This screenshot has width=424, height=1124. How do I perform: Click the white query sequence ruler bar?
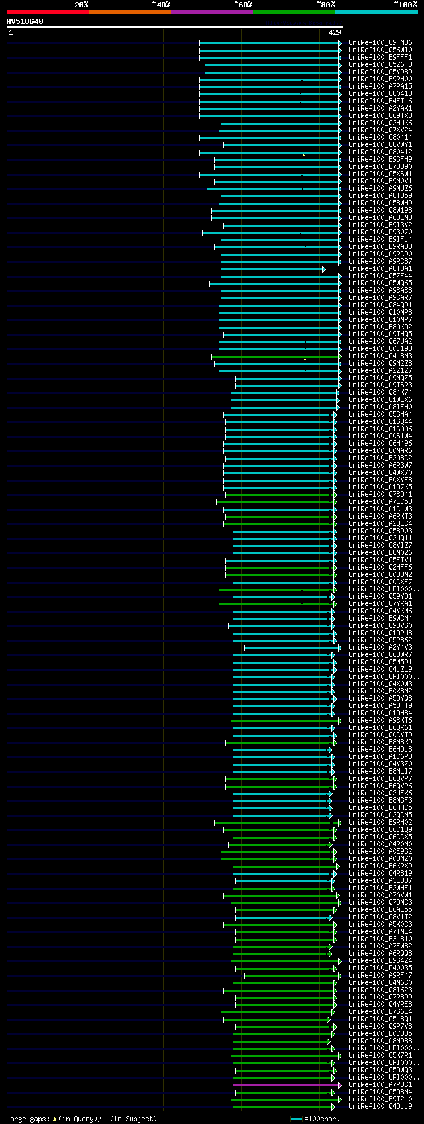(x=174, y=27)
